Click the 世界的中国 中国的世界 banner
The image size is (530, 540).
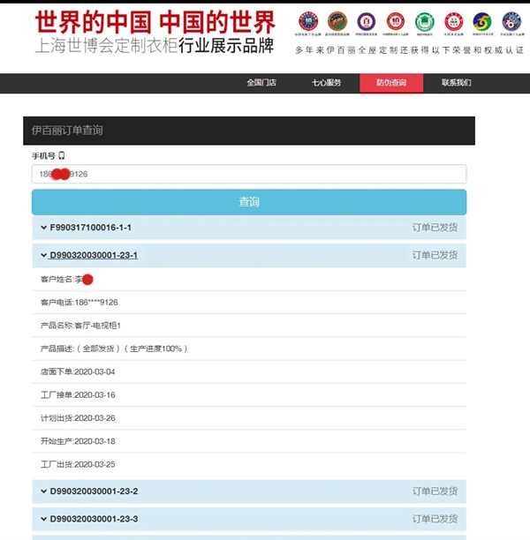click(x=155, y=22)
